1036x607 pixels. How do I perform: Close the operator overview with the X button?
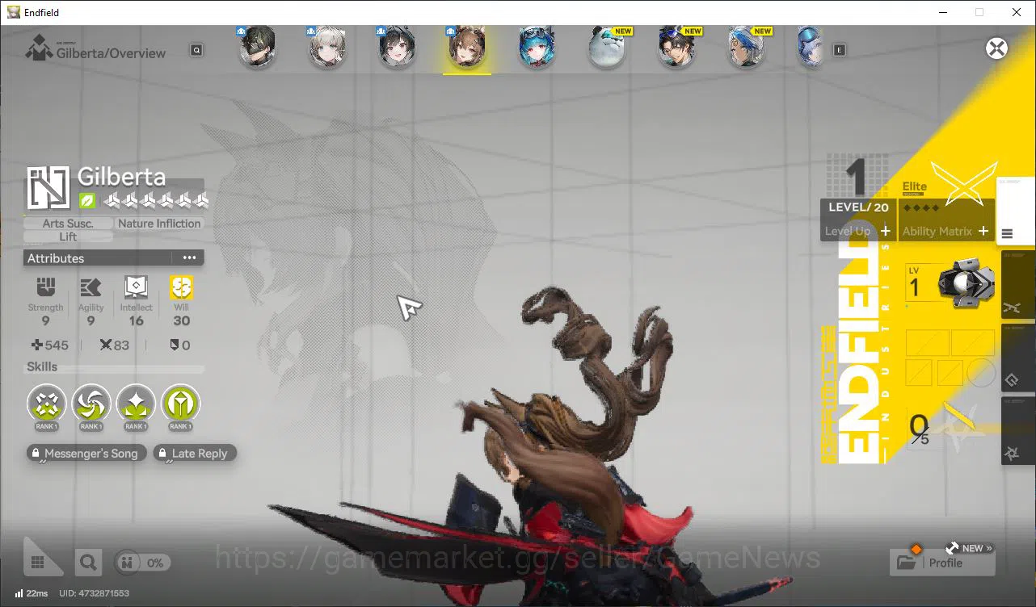[x=996, y=48]
